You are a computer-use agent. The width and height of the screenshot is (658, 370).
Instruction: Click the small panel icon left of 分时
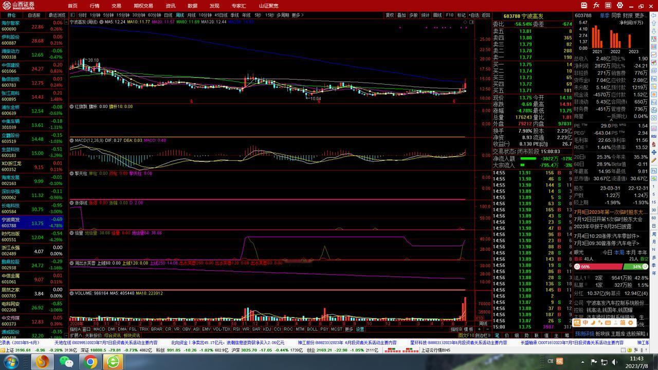click(72, 15)
